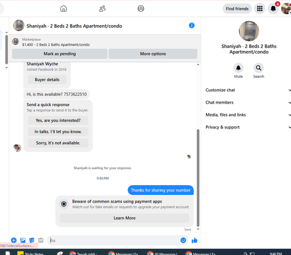
Task: Open more actions with the blue plus icon
Action: (13, 240)
